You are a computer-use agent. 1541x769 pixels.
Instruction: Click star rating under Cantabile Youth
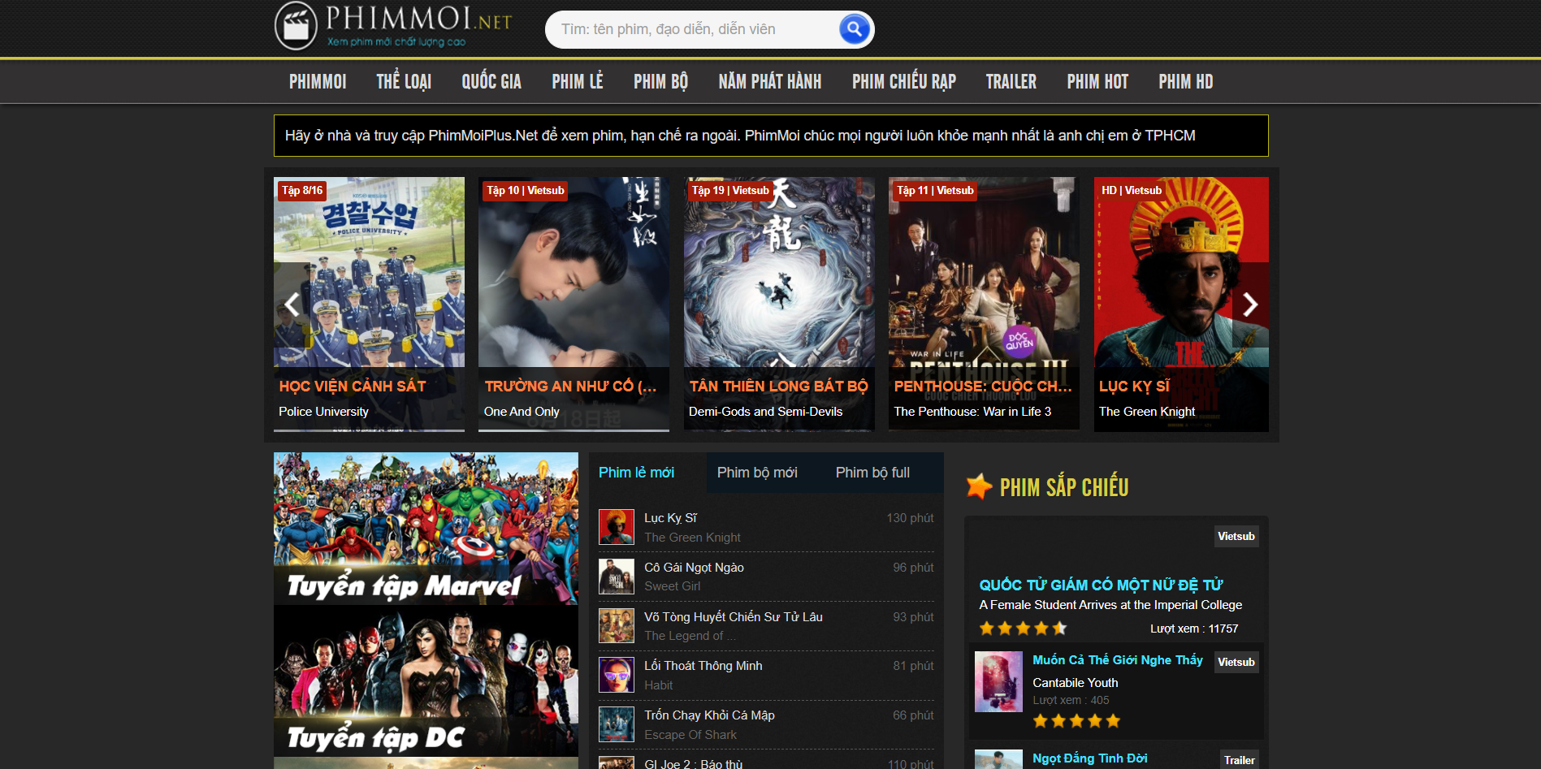tap(1076, 720)
